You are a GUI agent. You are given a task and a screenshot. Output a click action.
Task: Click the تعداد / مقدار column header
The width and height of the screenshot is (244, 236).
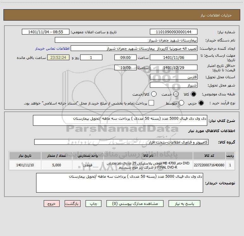pyautogui.click(x=56, y=156)
